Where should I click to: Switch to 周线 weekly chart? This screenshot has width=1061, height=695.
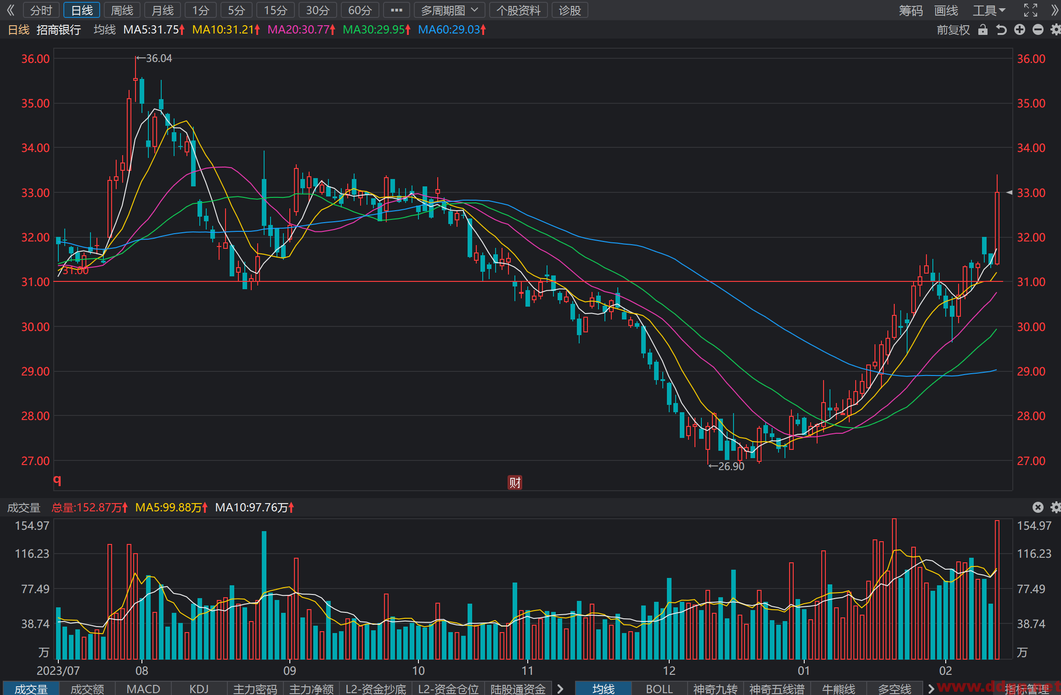click(122, 10)
